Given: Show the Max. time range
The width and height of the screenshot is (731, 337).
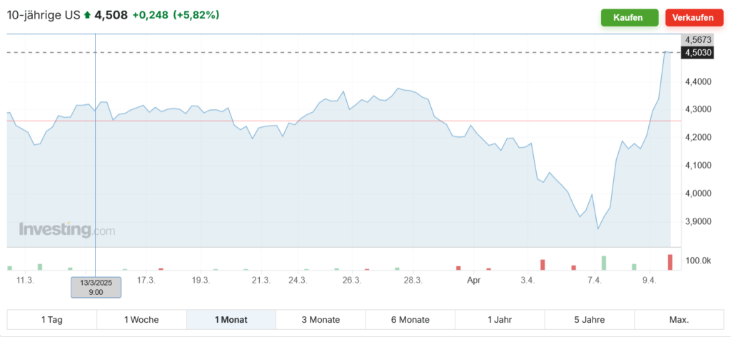Looking at the screenshot, I should pyautogui.click(x=679, y=320).
